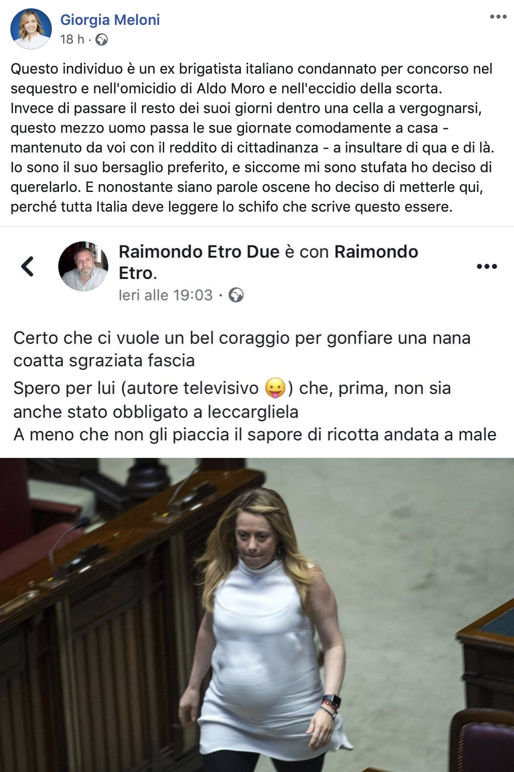Click the text starting Certo che ci vuole
Image resolution: width=514 pixels, height=772 pixels.
tap(242, 349)
